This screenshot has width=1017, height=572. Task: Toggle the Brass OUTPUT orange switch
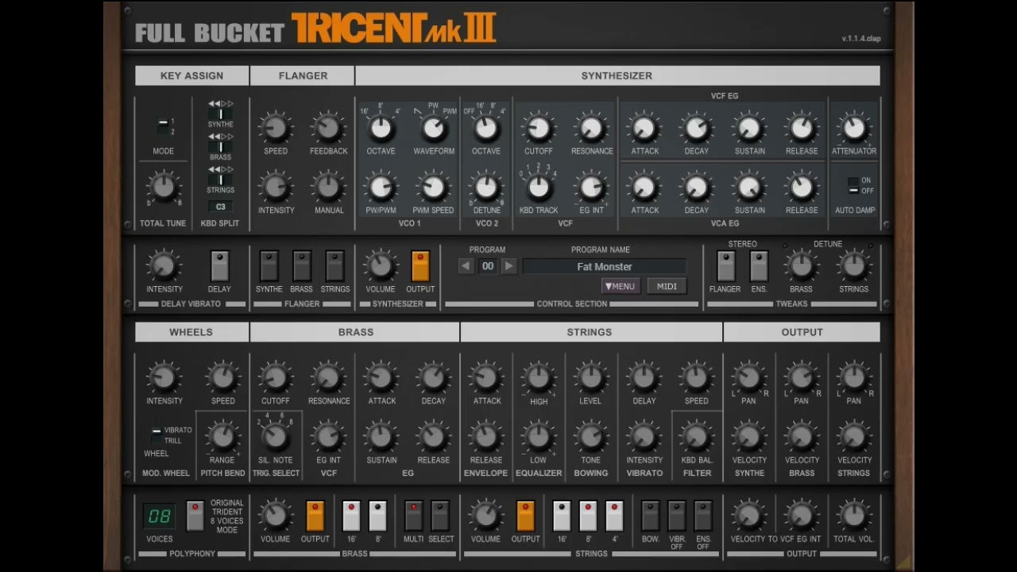click(x=315, y=516)
